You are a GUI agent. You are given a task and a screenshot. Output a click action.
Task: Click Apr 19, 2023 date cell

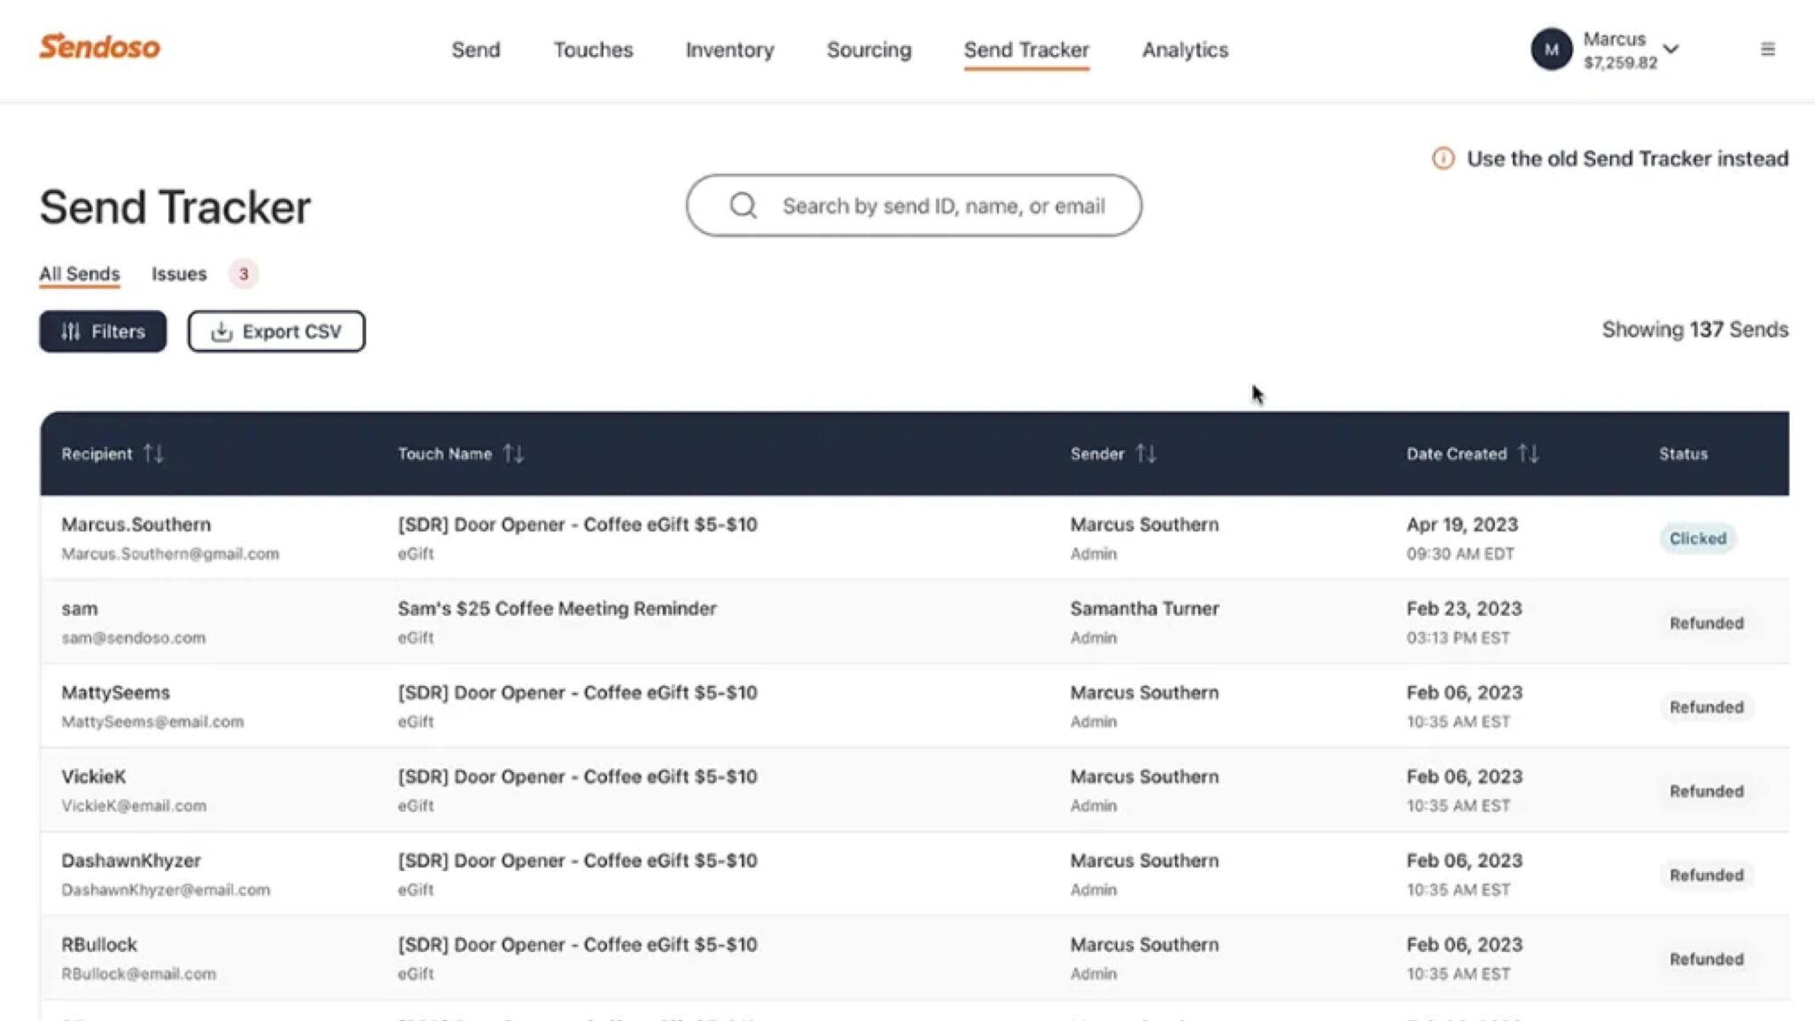1461,525
